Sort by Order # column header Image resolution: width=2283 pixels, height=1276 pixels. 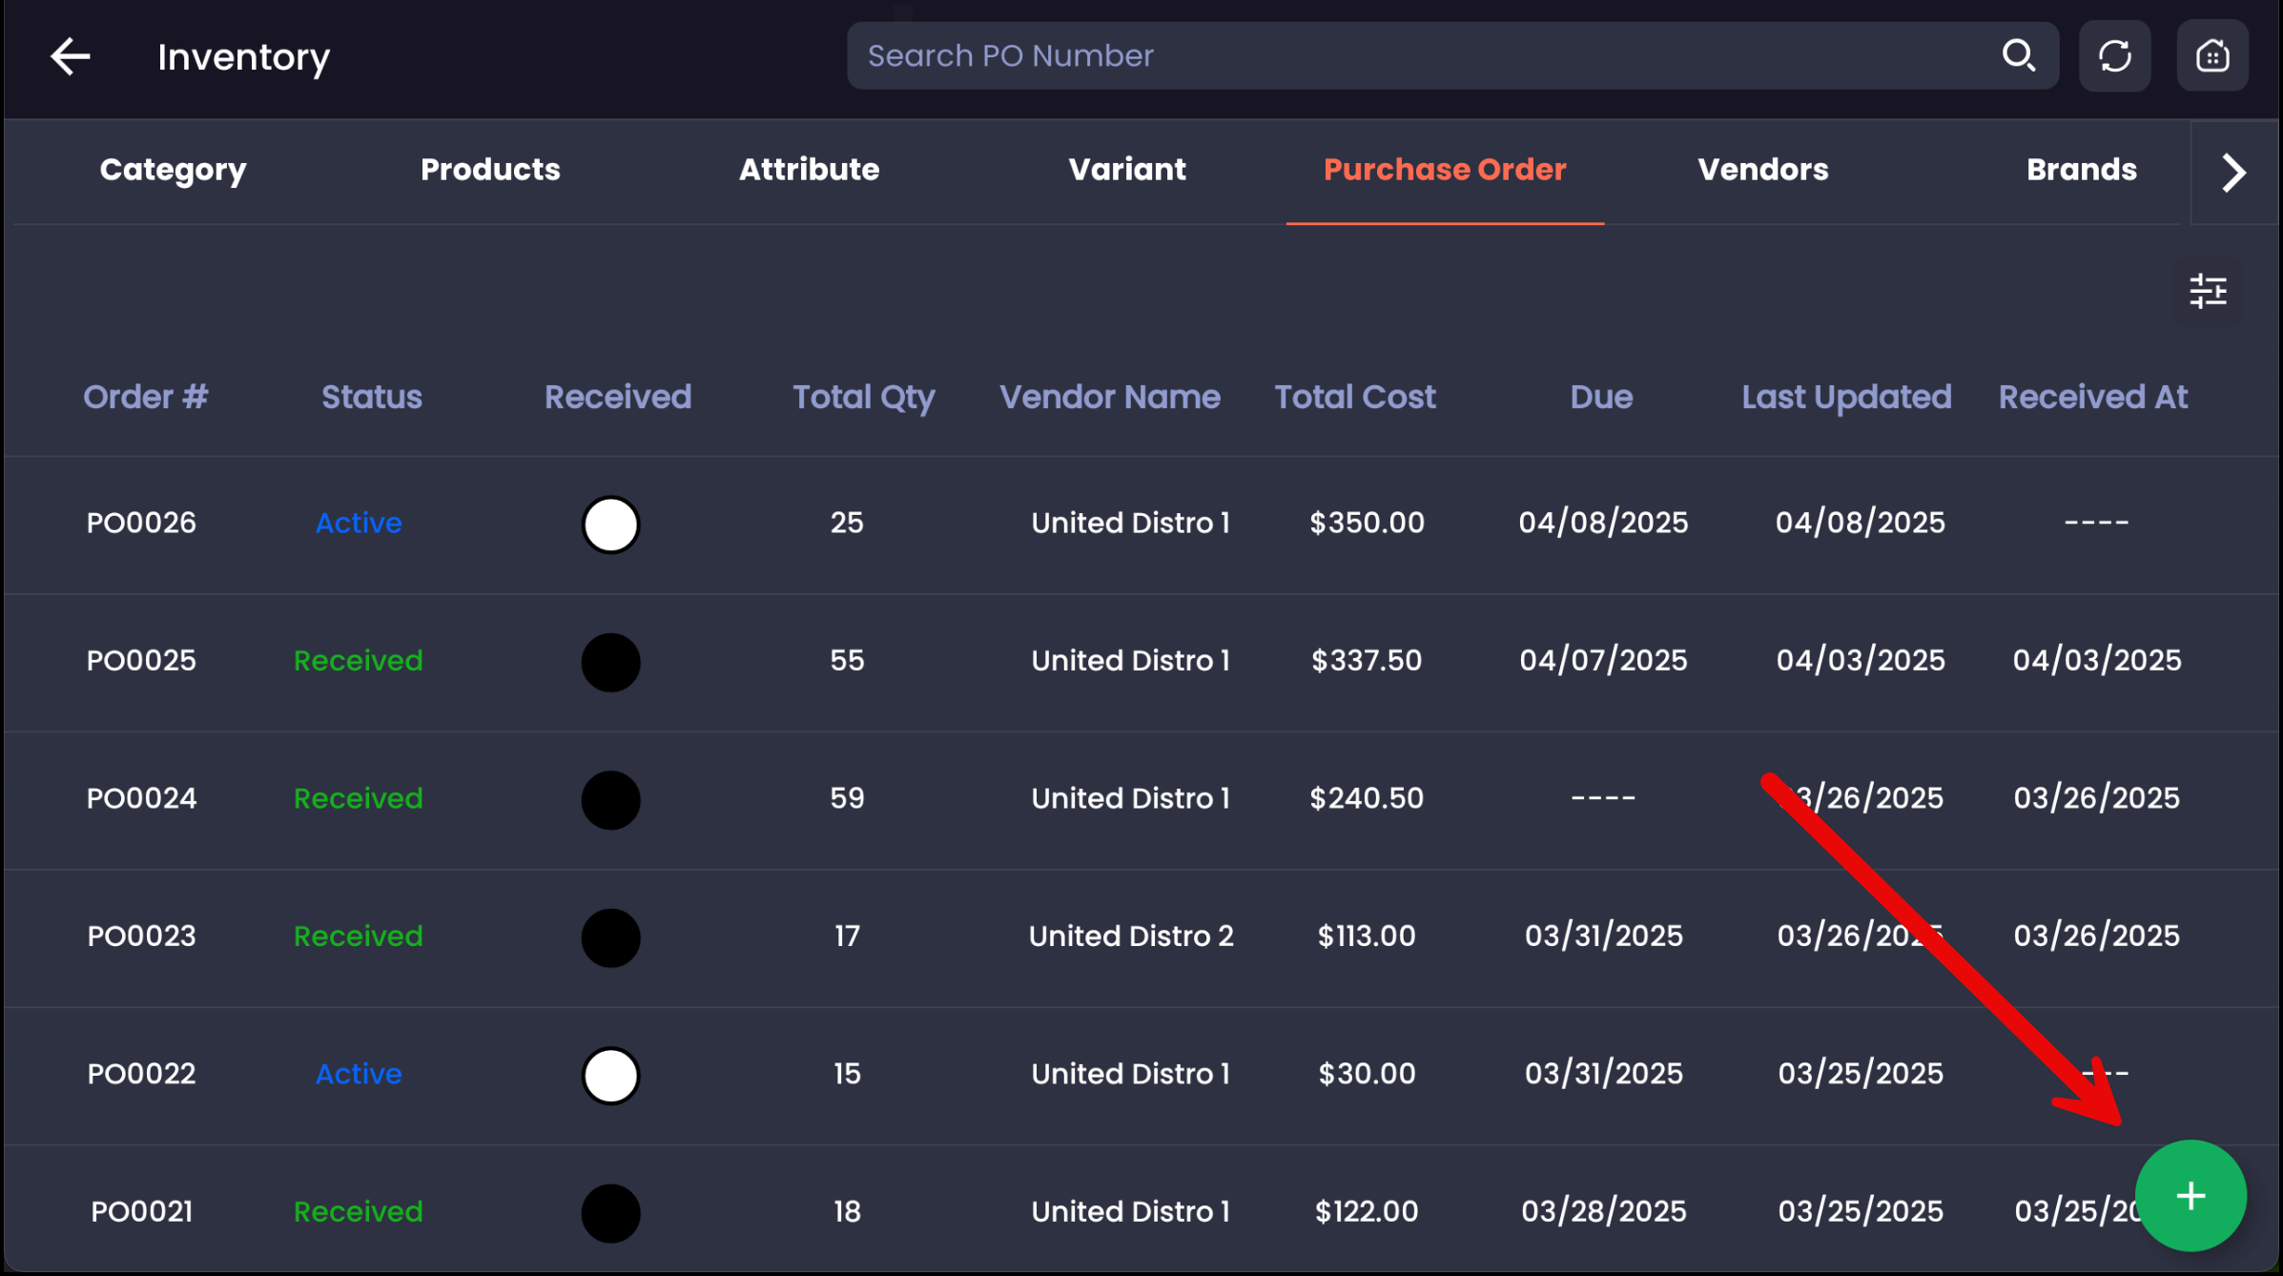pos(145,397)
